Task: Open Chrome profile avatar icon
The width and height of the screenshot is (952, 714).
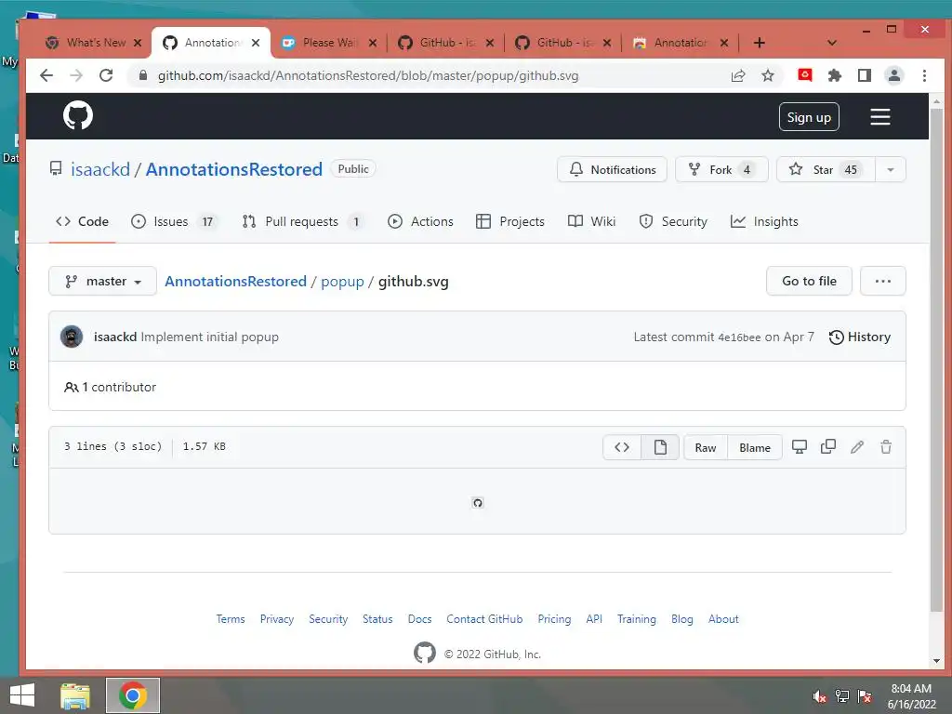Action: (x=893, y=75)
